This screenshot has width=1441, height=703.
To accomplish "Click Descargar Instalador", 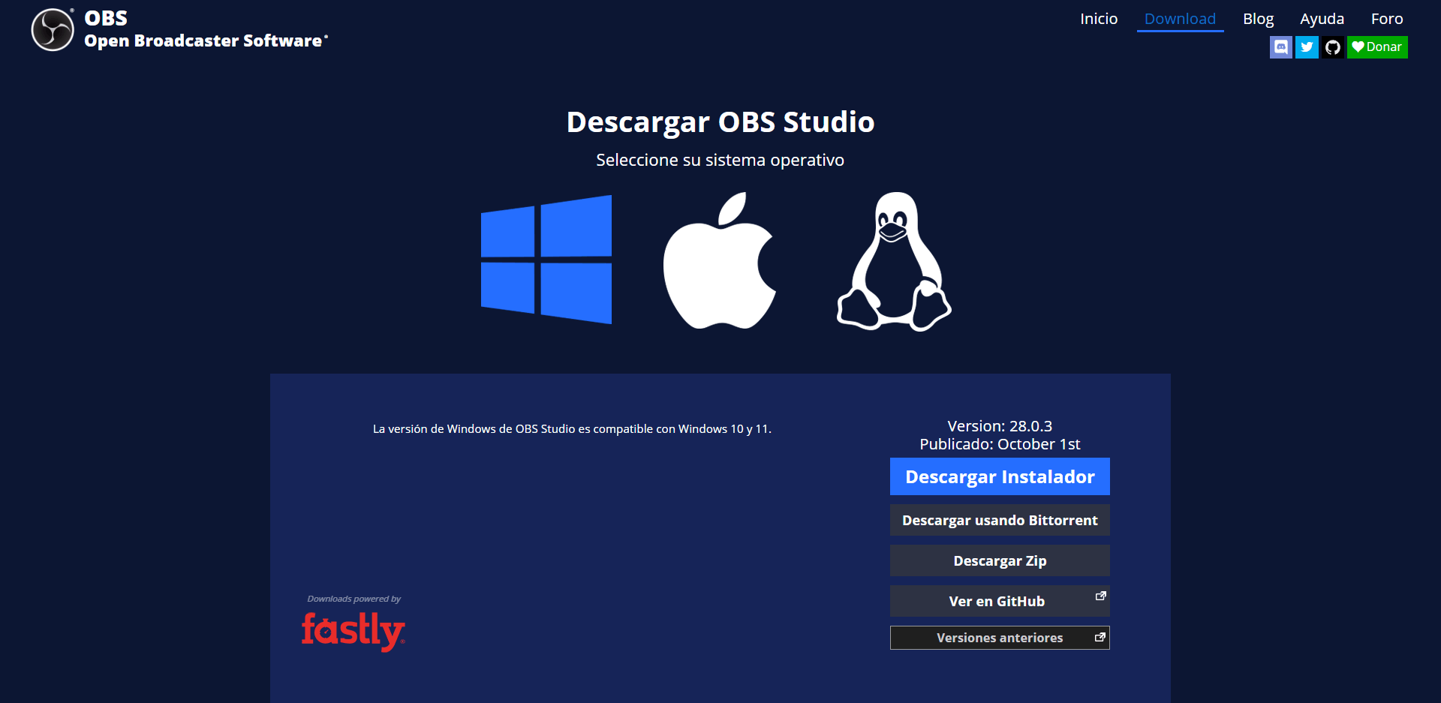I will [999, 476].
